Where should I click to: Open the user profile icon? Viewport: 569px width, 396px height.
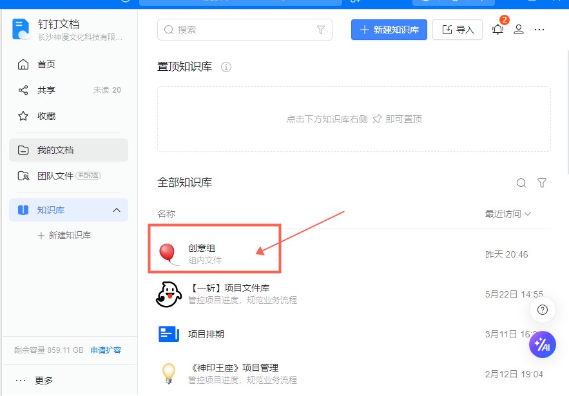pyautogui.click(x=519, y=30)
